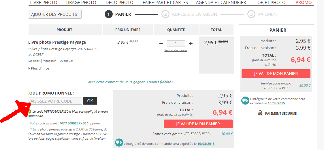
Task: Click the green checkmark confirmation icon
Action: point(29,111)
